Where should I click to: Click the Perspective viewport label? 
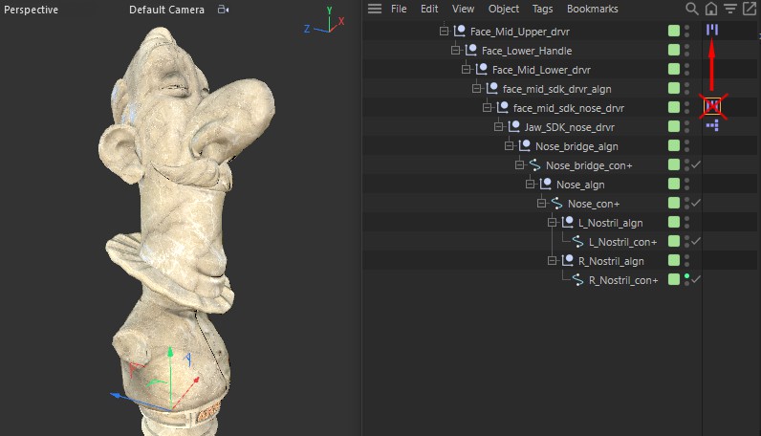[x=32, y=10]
